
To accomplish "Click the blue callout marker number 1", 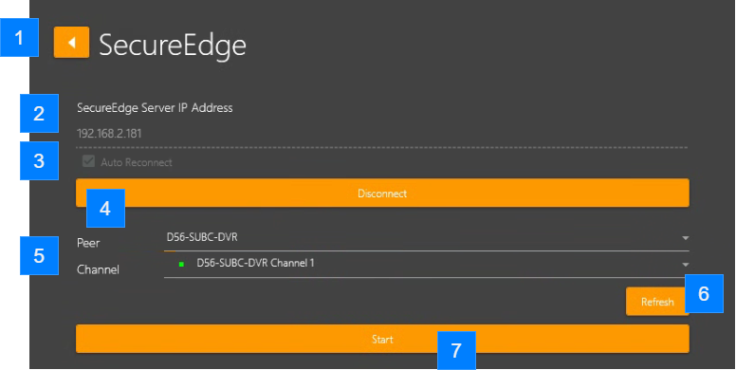I will click(x=19, y=38).
